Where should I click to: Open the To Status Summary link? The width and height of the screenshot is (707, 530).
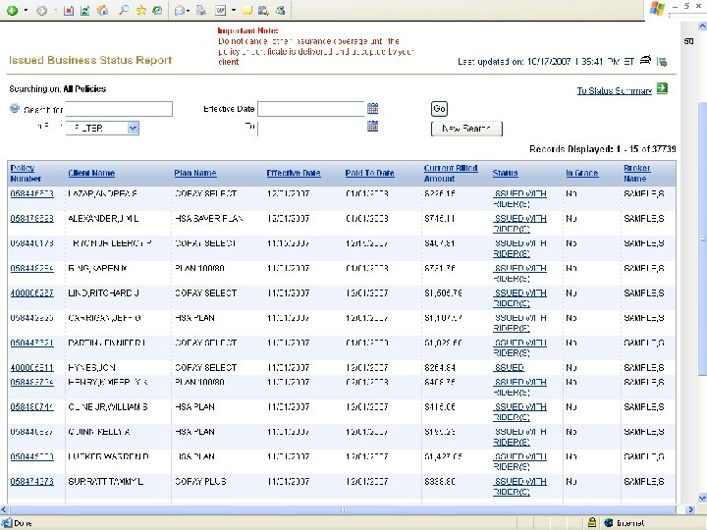click(x=615, y=90)
